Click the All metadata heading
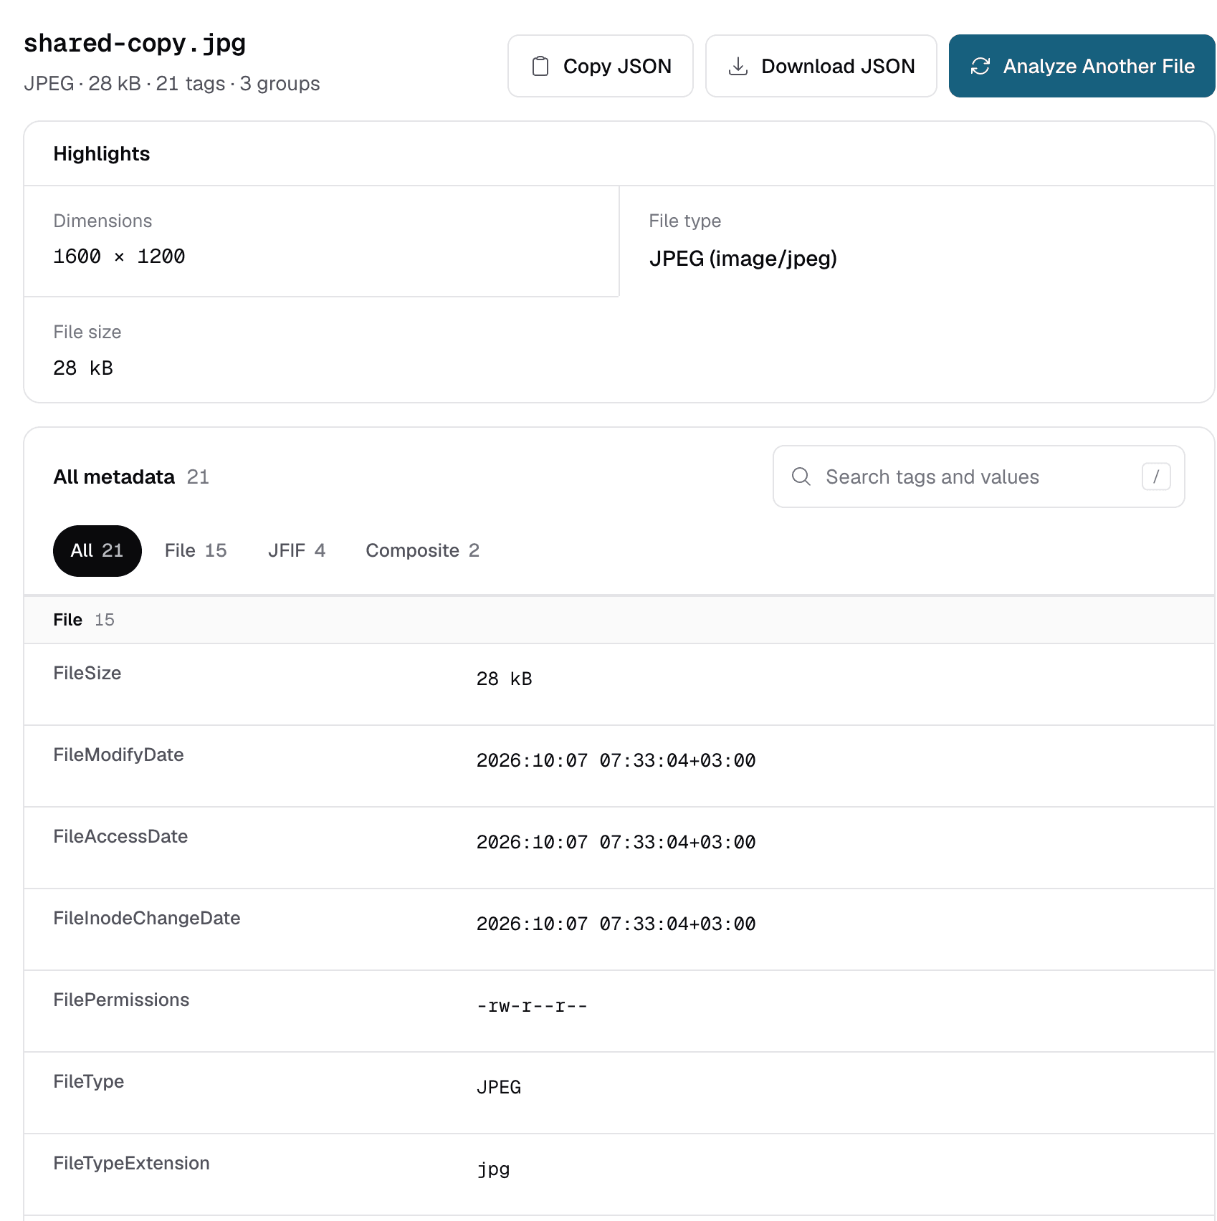Screen dimensions: 1217x1221 [x=114, y=477]
